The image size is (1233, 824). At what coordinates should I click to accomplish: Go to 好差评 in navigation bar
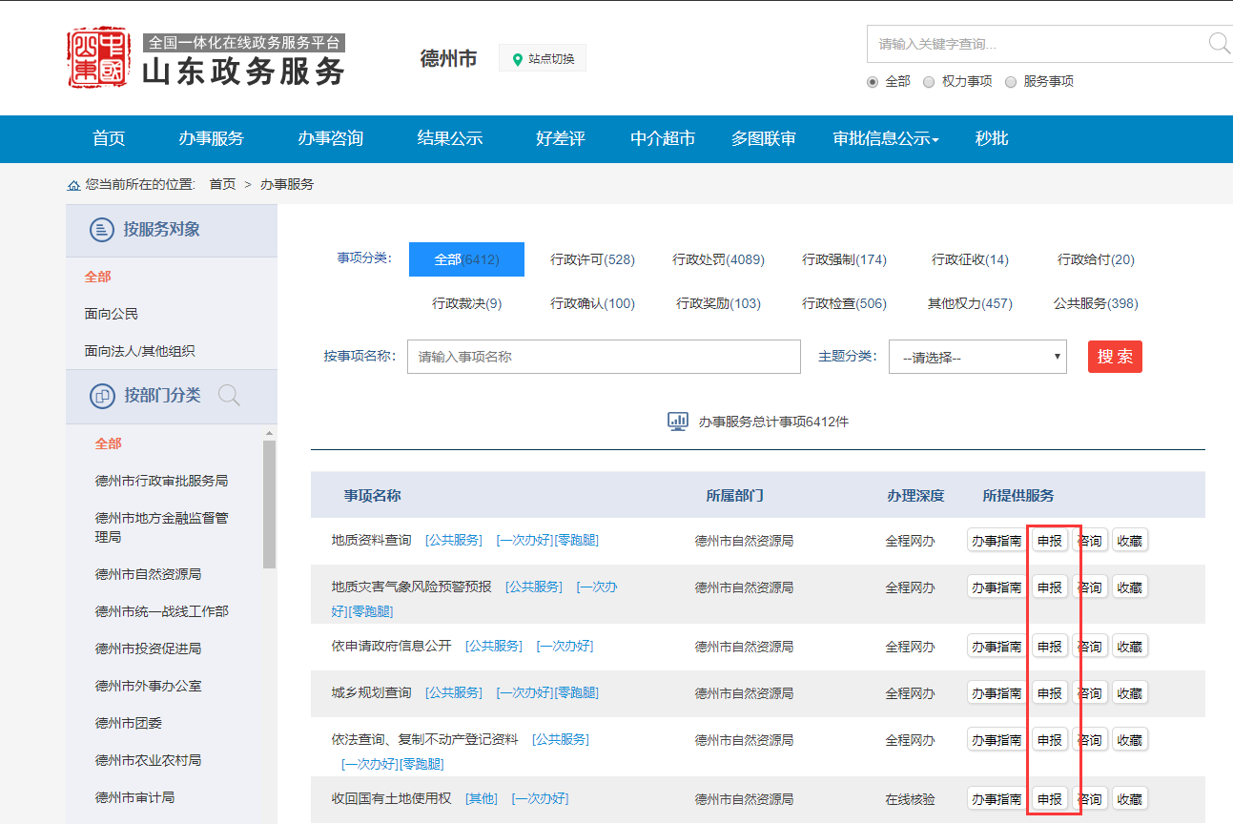pyautogui.click(x=560, y=138)
